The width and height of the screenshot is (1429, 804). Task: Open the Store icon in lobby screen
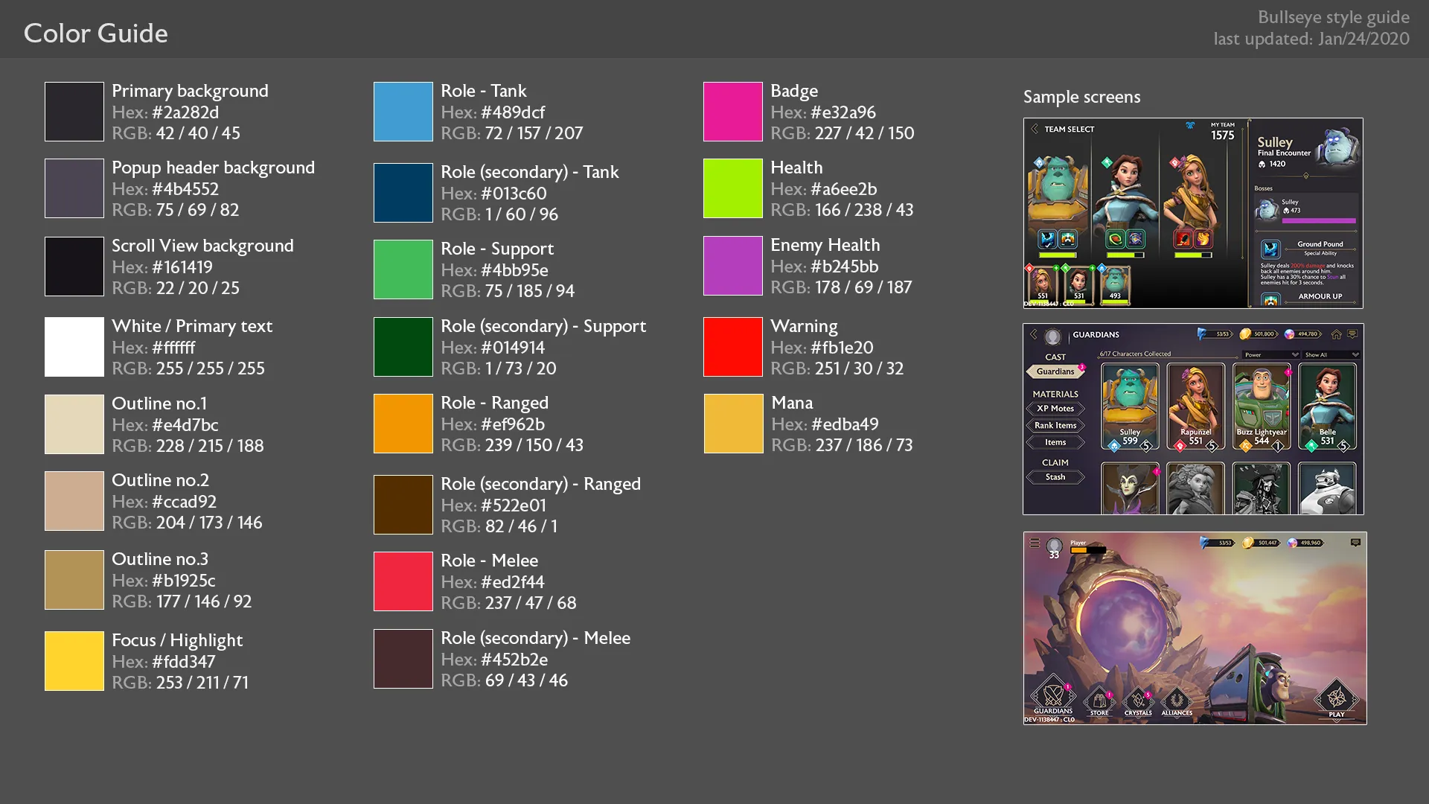point(1099,701)
